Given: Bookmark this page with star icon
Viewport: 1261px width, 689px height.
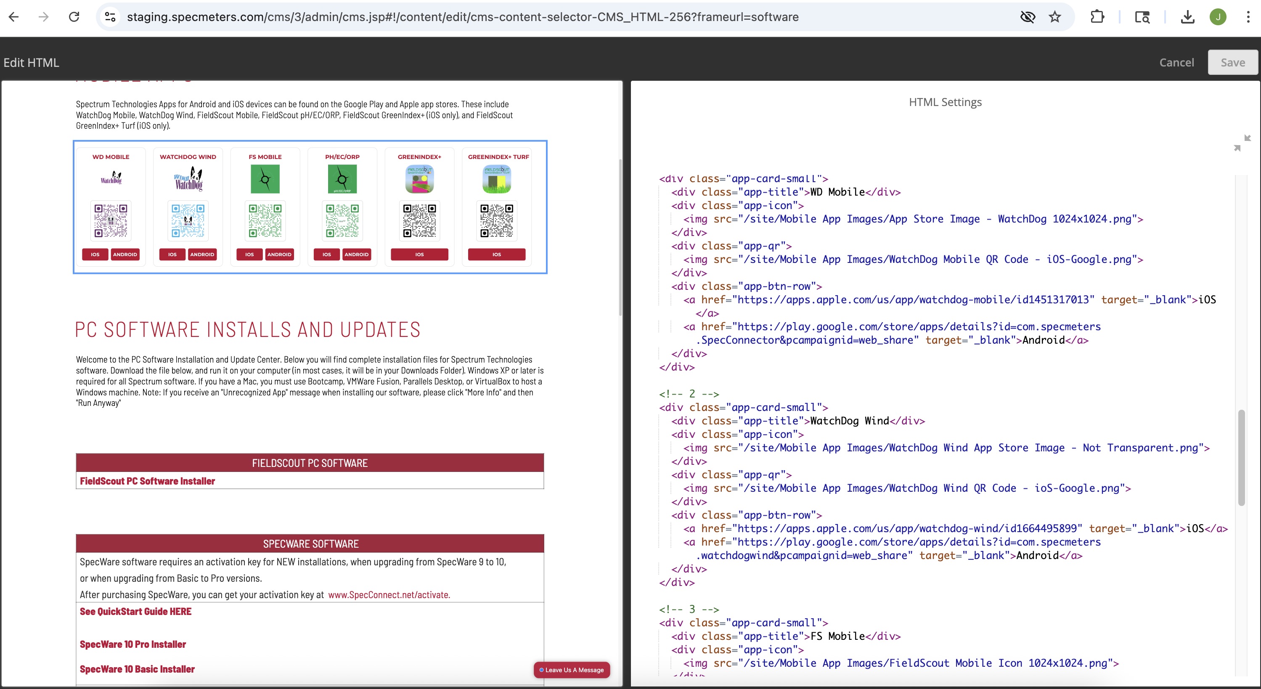Looking at the screenshot, I should (x=1055, y=17).
